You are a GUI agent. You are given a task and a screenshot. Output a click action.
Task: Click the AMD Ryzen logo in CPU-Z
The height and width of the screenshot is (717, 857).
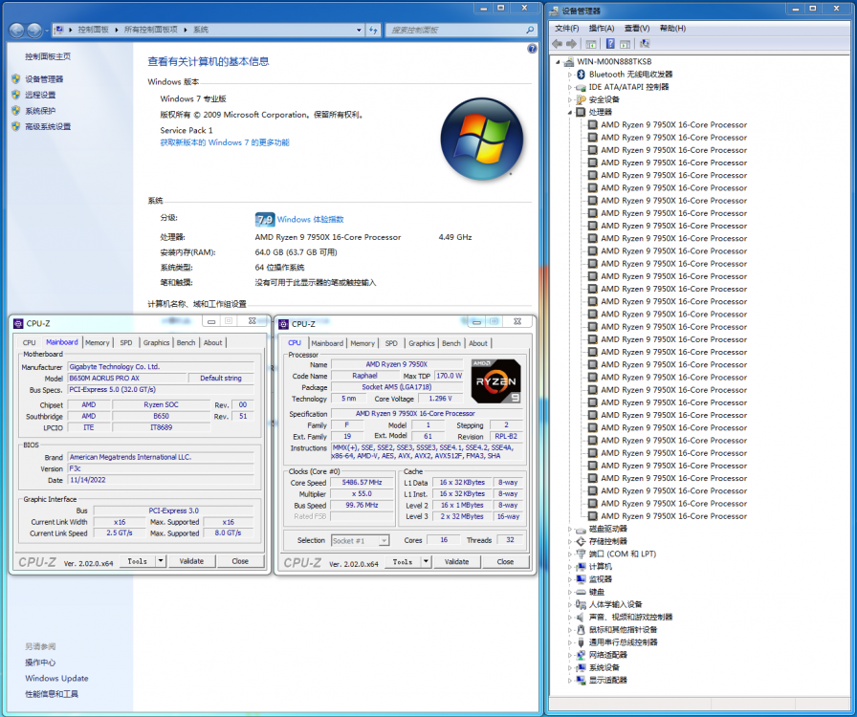(494, 380)
